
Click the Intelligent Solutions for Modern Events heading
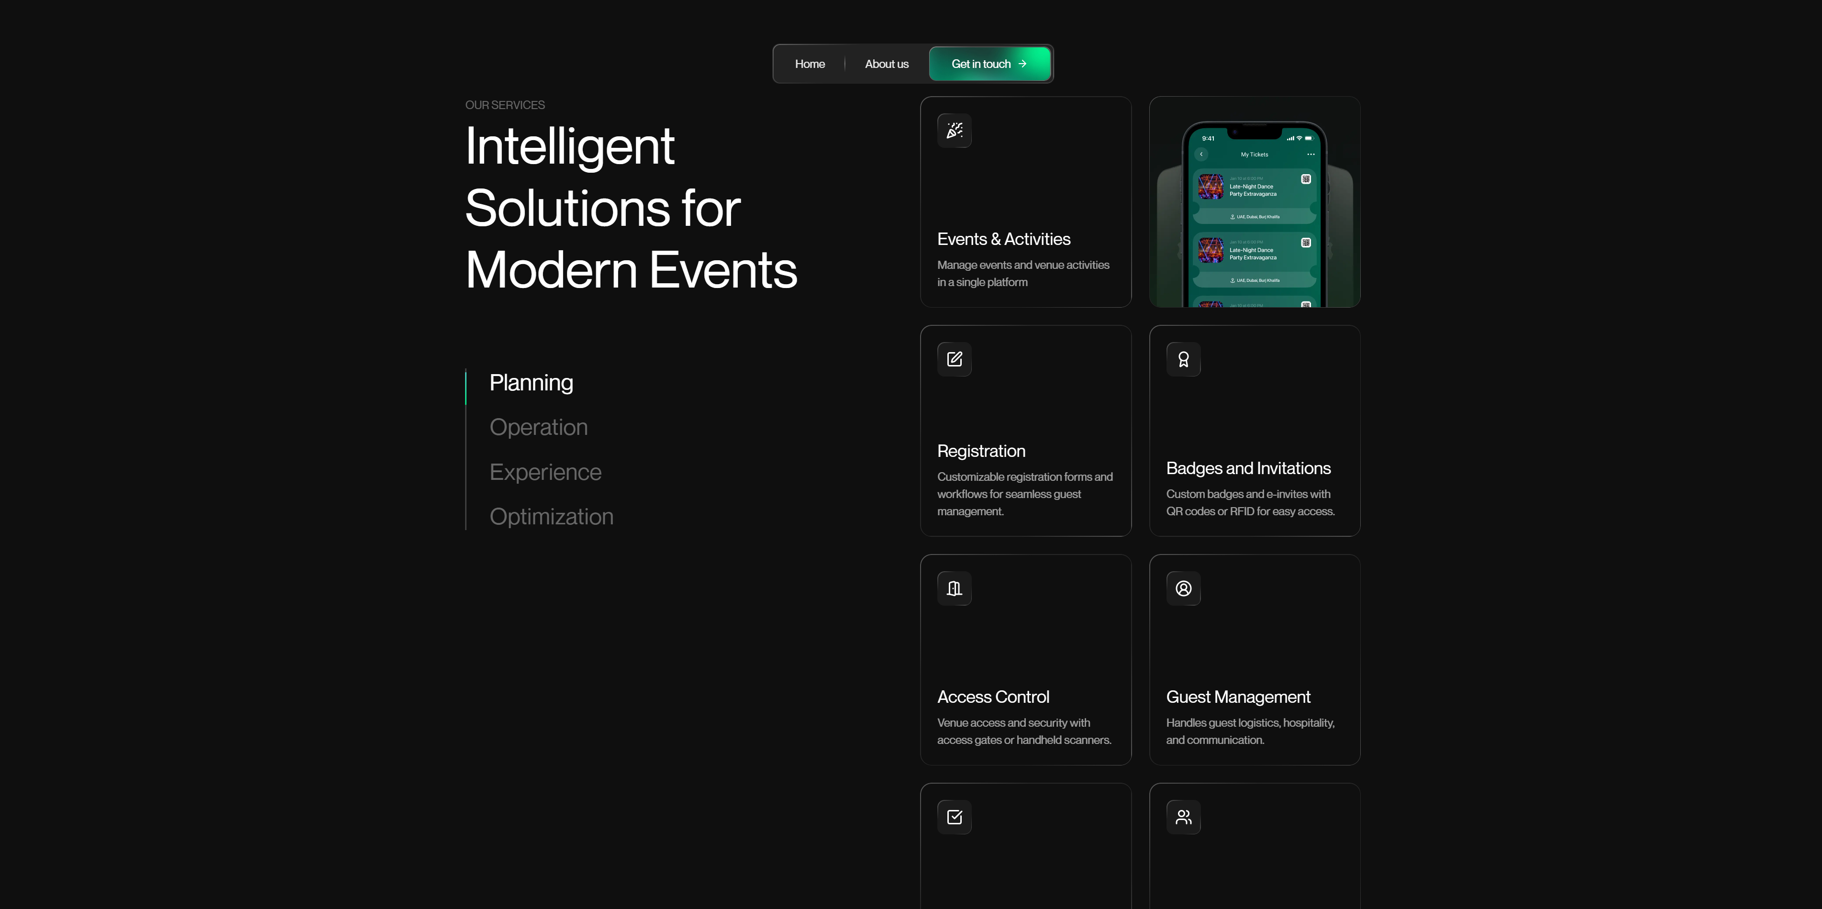(631, 208)
